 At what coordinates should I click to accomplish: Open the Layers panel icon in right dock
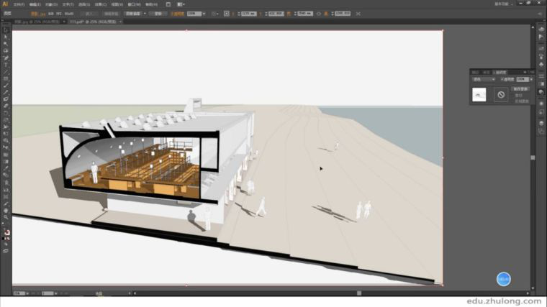[541, 122]
